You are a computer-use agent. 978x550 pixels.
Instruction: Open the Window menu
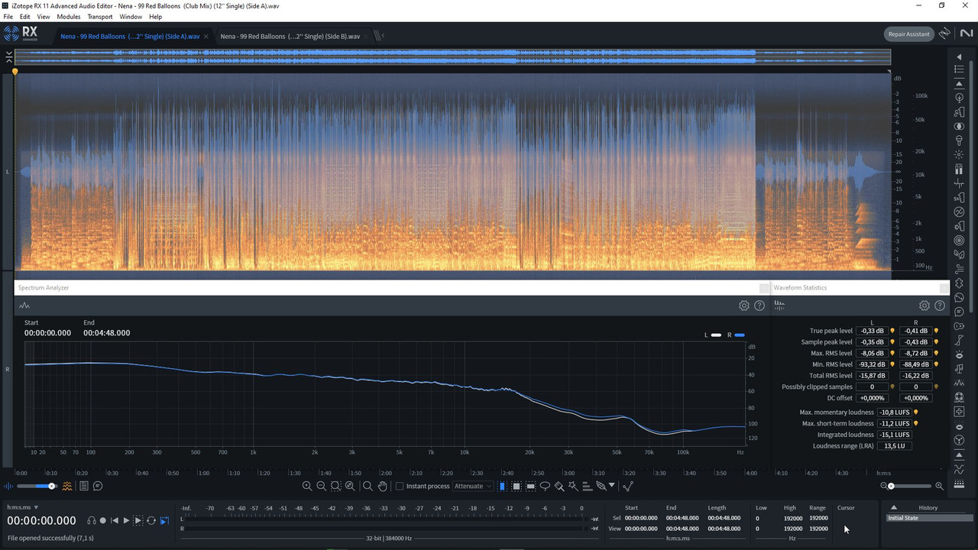pyautogui.click(x=131, y=17)
